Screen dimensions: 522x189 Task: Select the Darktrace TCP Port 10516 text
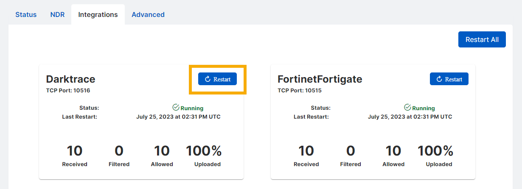click(x=68, y=90)
